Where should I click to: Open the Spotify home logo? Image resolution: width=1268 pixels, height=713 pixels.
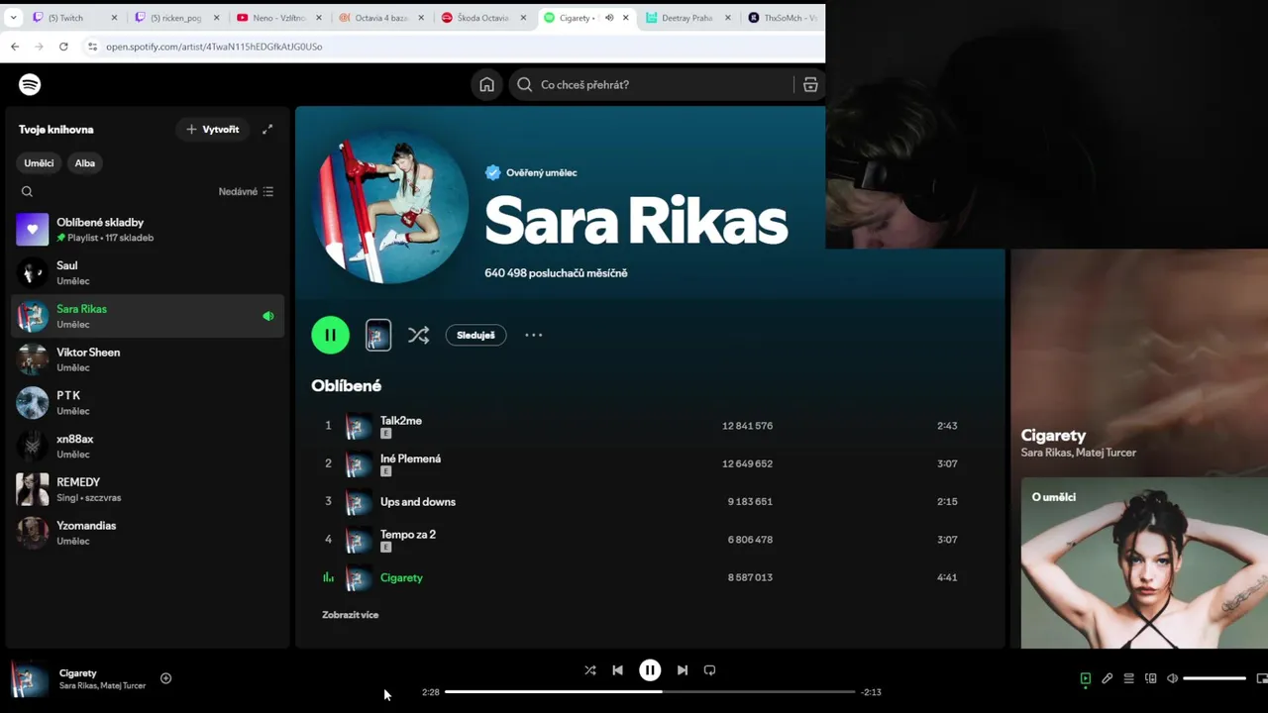[x=30, y=84]
